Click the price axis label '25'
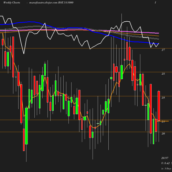The height and width of the screenshot is (172, 172). pos(163,74)
